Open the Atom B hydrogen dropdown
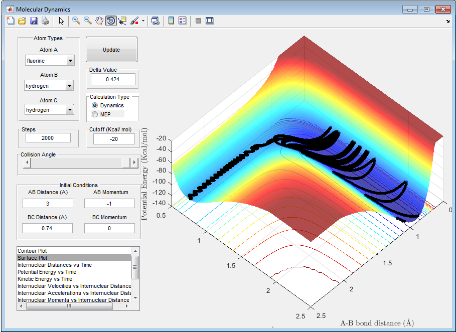Image resolution: width=456 pixels, height=332 pixels. tap(70, 86)
